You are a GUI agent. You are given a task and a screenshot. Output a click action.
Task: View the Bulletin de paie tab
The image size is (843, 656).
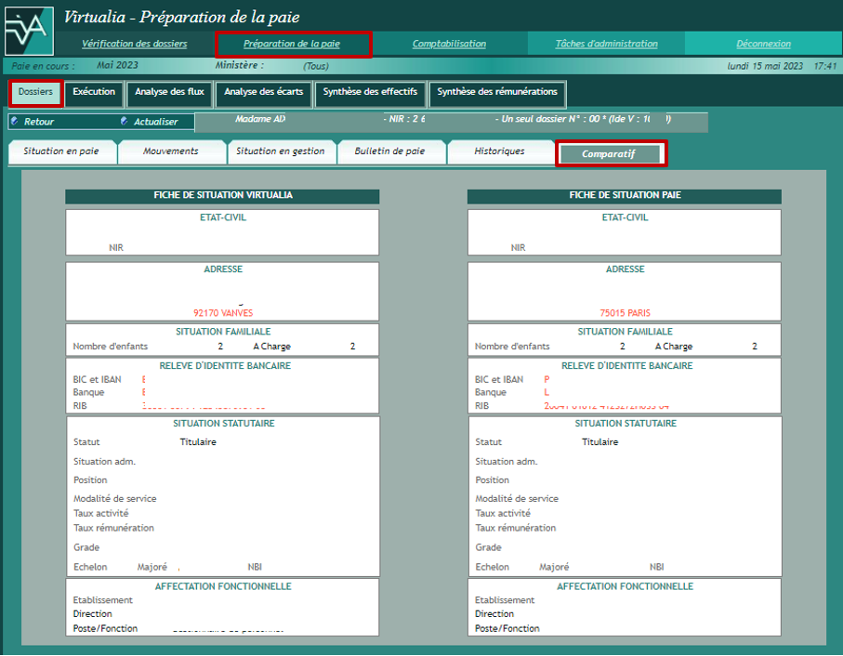(389, 151)
